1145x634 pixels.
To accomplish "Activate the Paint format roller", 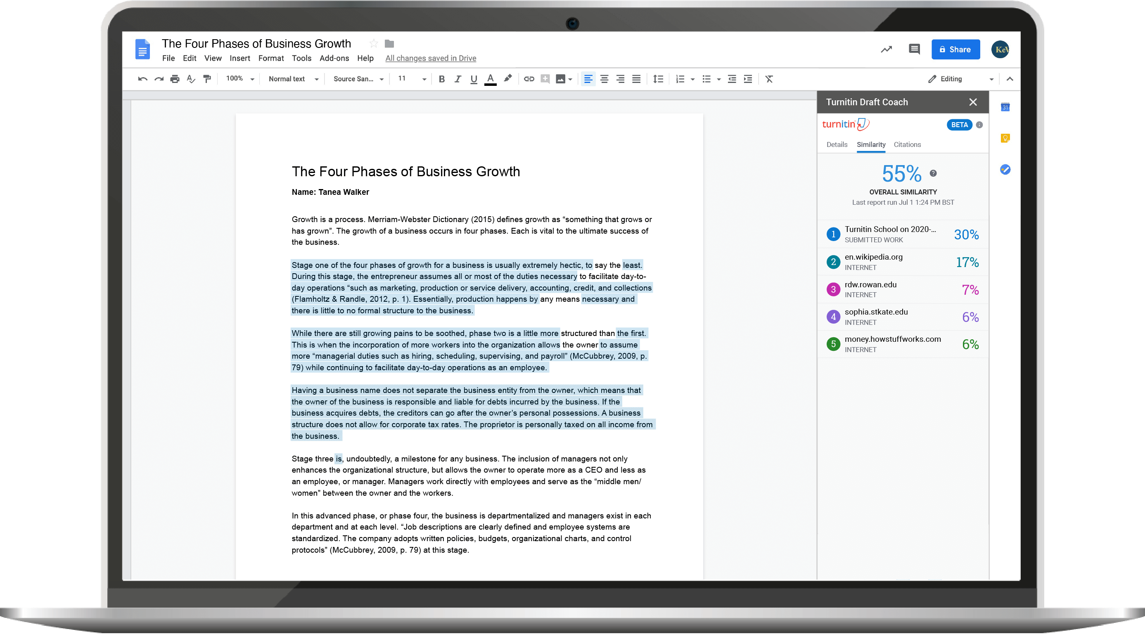I will click(x=207, y=79).
